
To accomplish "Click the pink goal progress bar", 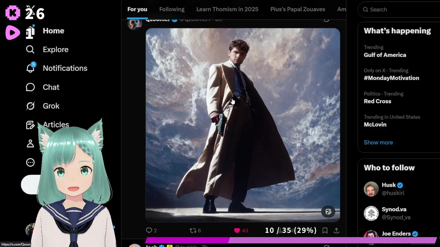I will pyautogui.click(x=291, y=240).
